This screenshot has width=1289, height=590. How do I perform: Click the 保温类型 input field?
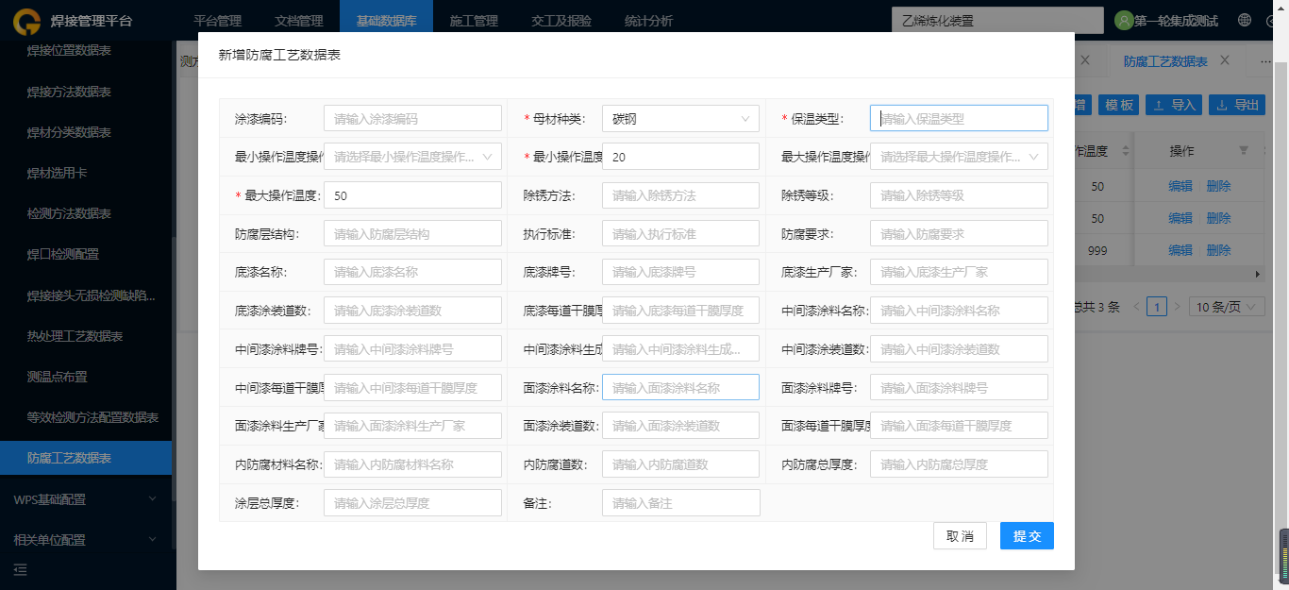(959, 118)
